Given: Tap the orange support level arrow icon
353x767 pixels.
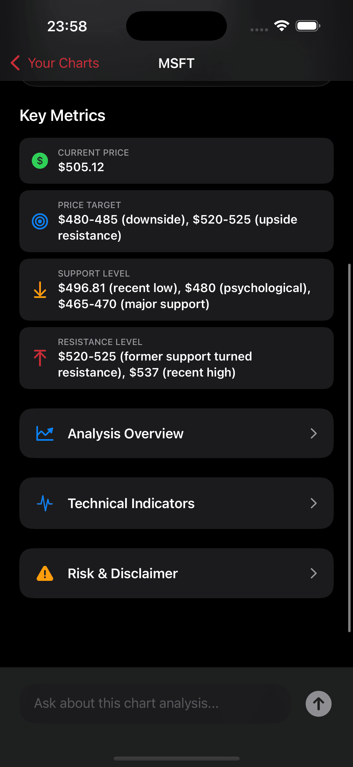Looking at the screenshot, I should click(40, 290).
